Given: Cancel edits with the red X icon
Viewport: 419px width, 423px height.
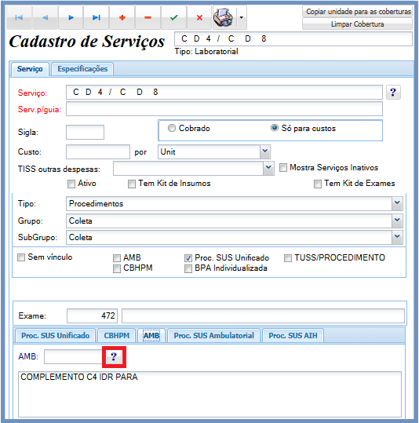Looking at the screenshot, I should (199, 17).
